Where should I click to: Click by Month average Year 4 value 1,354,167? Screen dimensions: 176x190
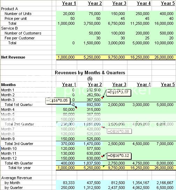(141, 183)
